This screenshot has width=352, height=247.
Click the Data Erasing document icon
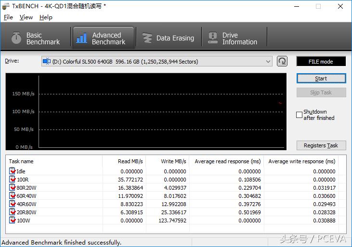tap(146, 39)
